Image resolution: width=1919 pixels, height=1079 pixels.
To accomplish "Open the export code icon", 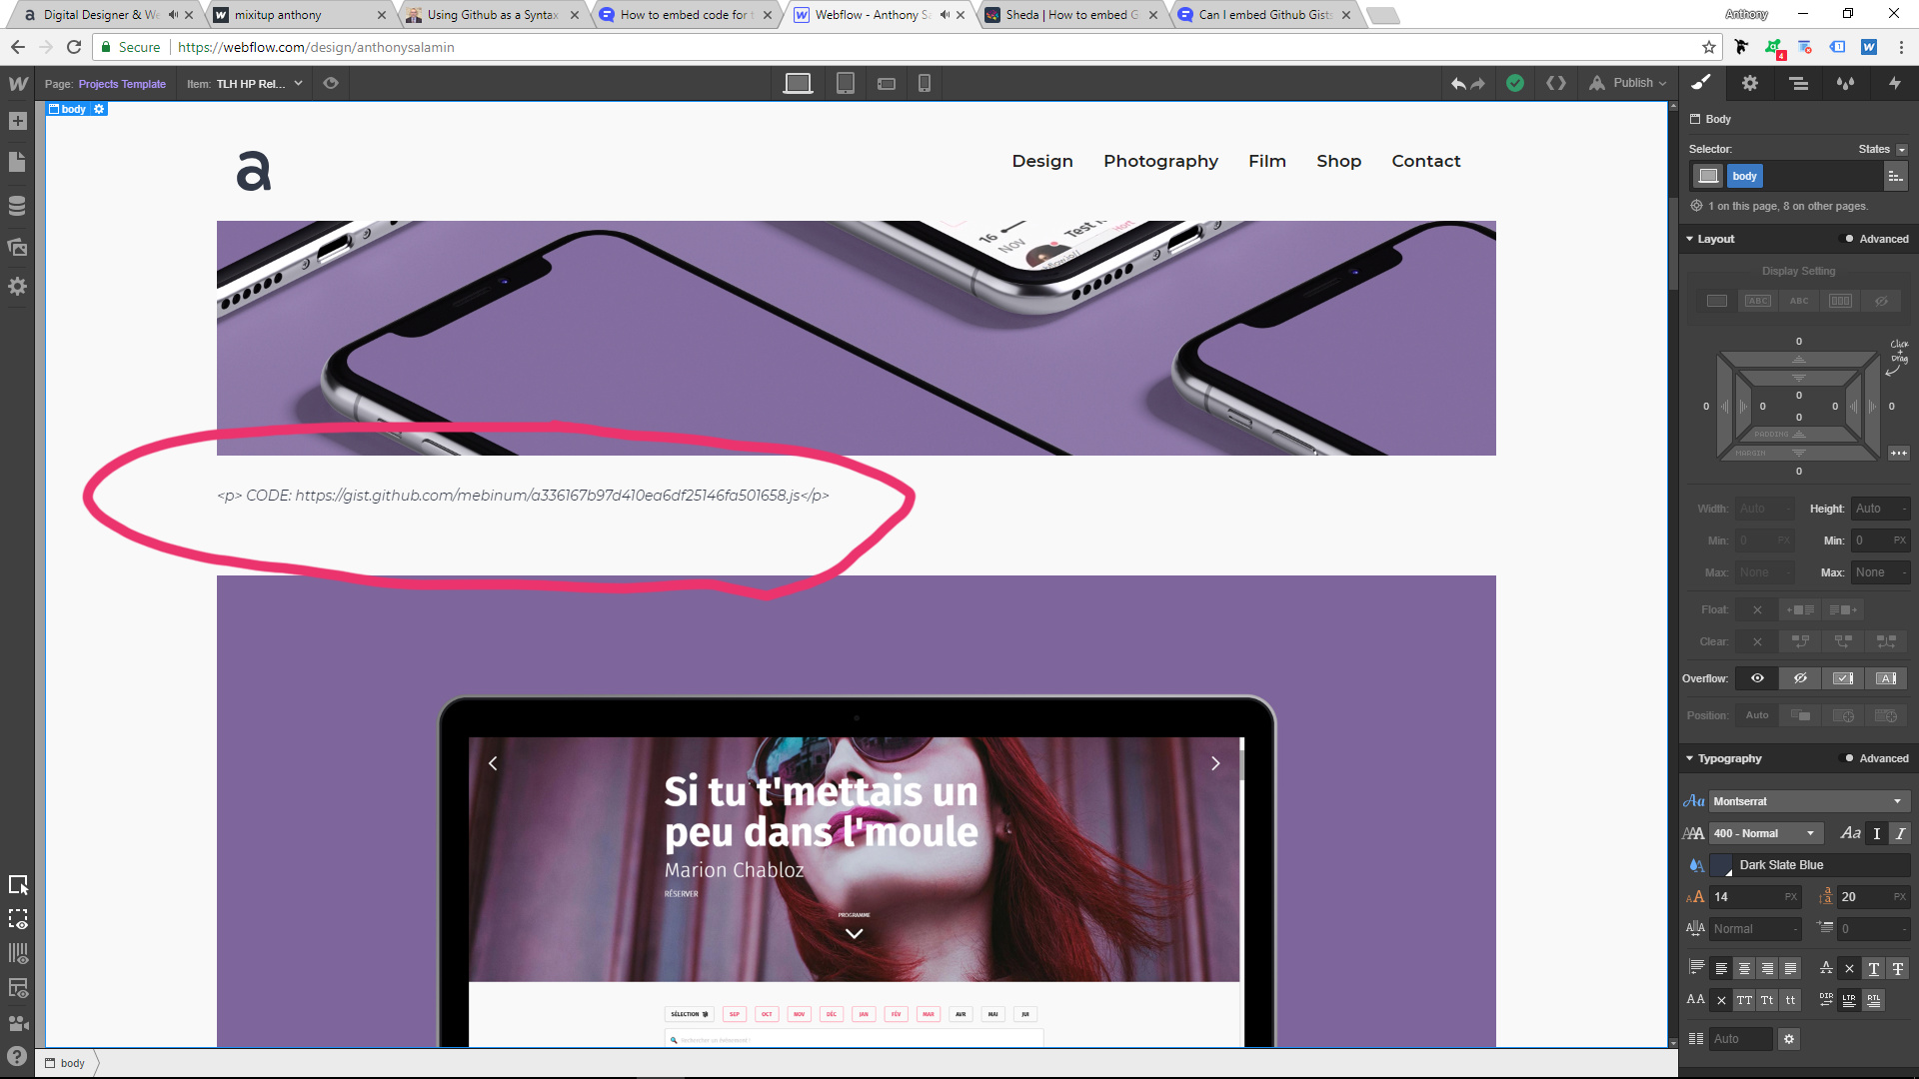I will pyautogui.click(x=1555, y=83).
